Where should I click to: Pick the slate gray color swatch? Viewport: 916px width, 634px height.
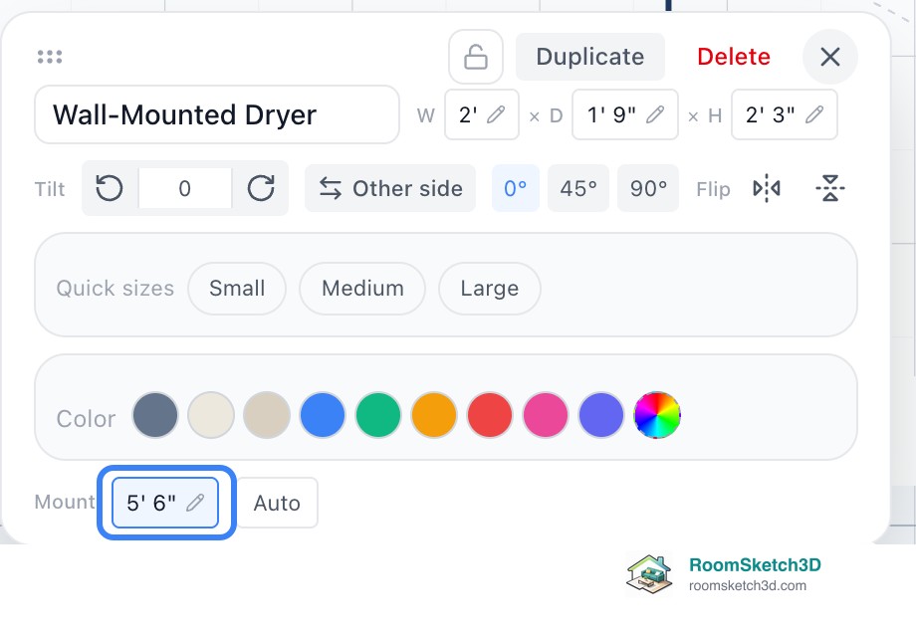(x=155, y=415)
